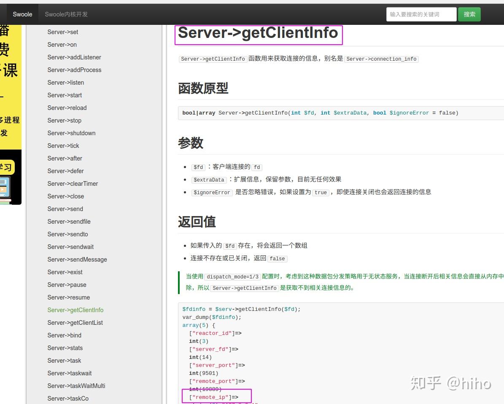Switch to the Swoole内核开发 nav tab
Image resolution: width=504 pixels, height=404 pixels.
pyautogui.click(x=67, y=14)
